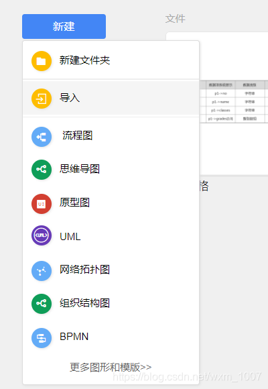Image resolution: width=268 pixels, height=389 pixels.
Task: Choose 导入 from the menu
Action: 70,98
